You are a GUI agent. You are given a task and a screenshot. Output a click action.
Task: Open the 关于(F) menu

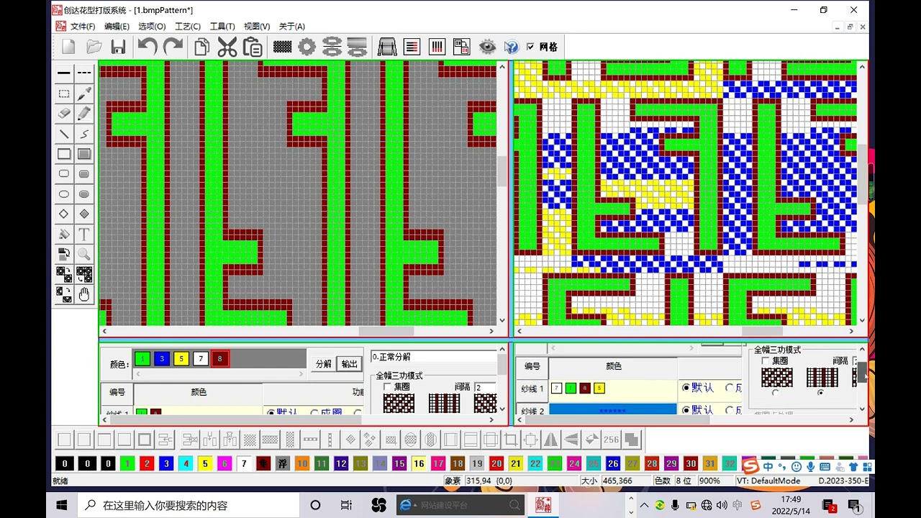[x=291, y=27]
